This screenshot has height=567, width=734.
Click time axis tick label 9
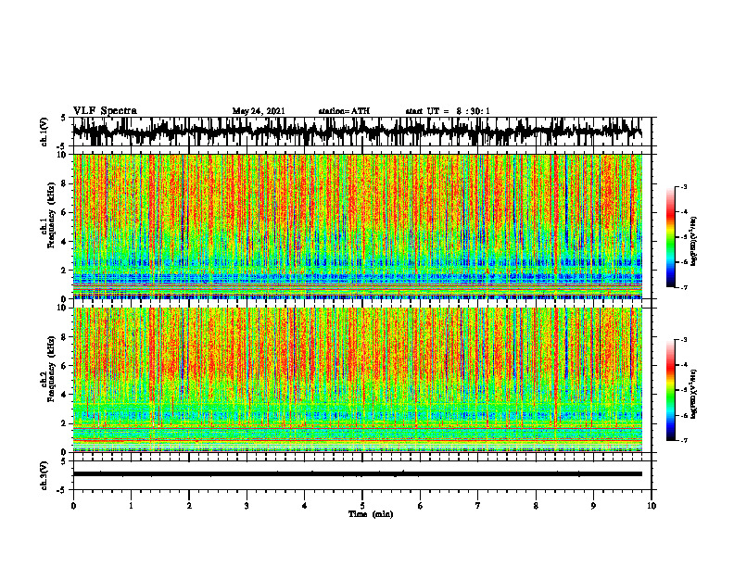(x=593, y=506)
